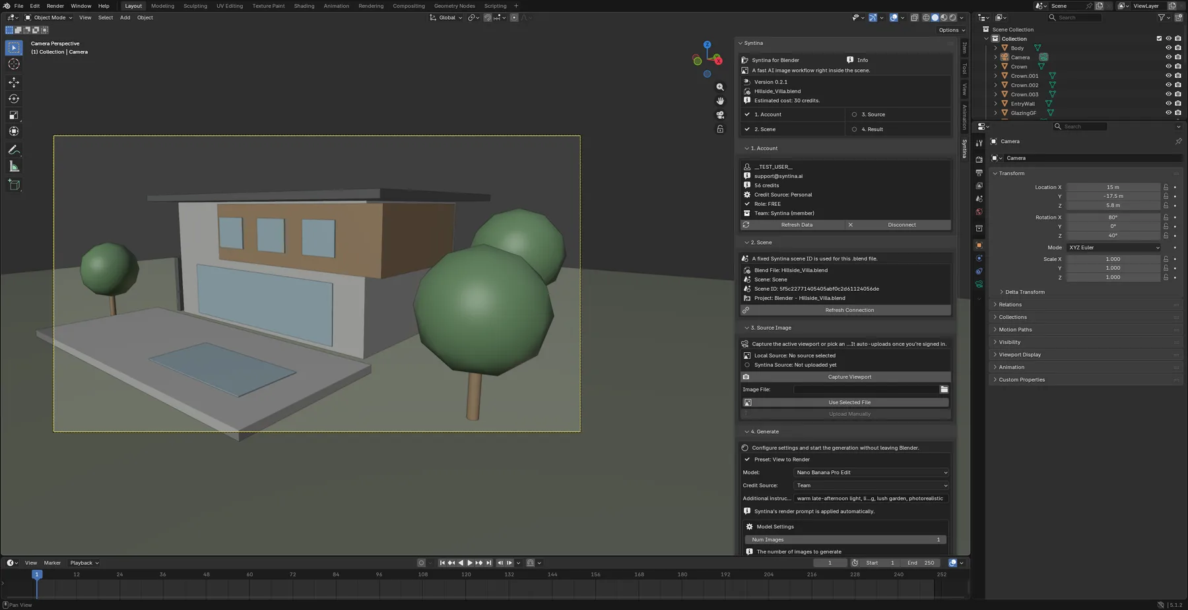Click the Disconnect button

pos(898,225)
